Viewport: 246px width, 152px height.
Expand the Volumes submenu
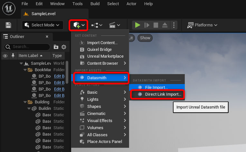click(100, 128)
